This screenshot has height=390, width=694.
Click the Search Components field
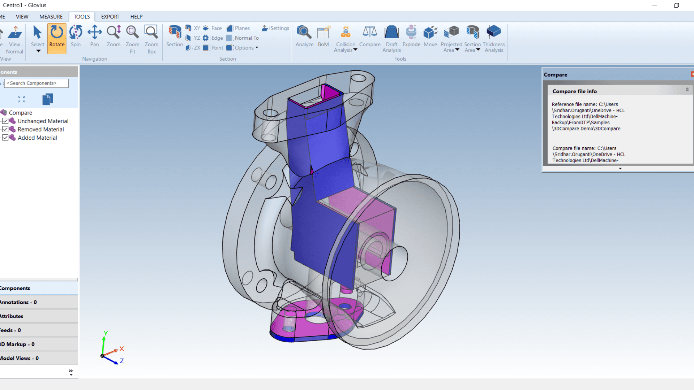coord(36,83)
